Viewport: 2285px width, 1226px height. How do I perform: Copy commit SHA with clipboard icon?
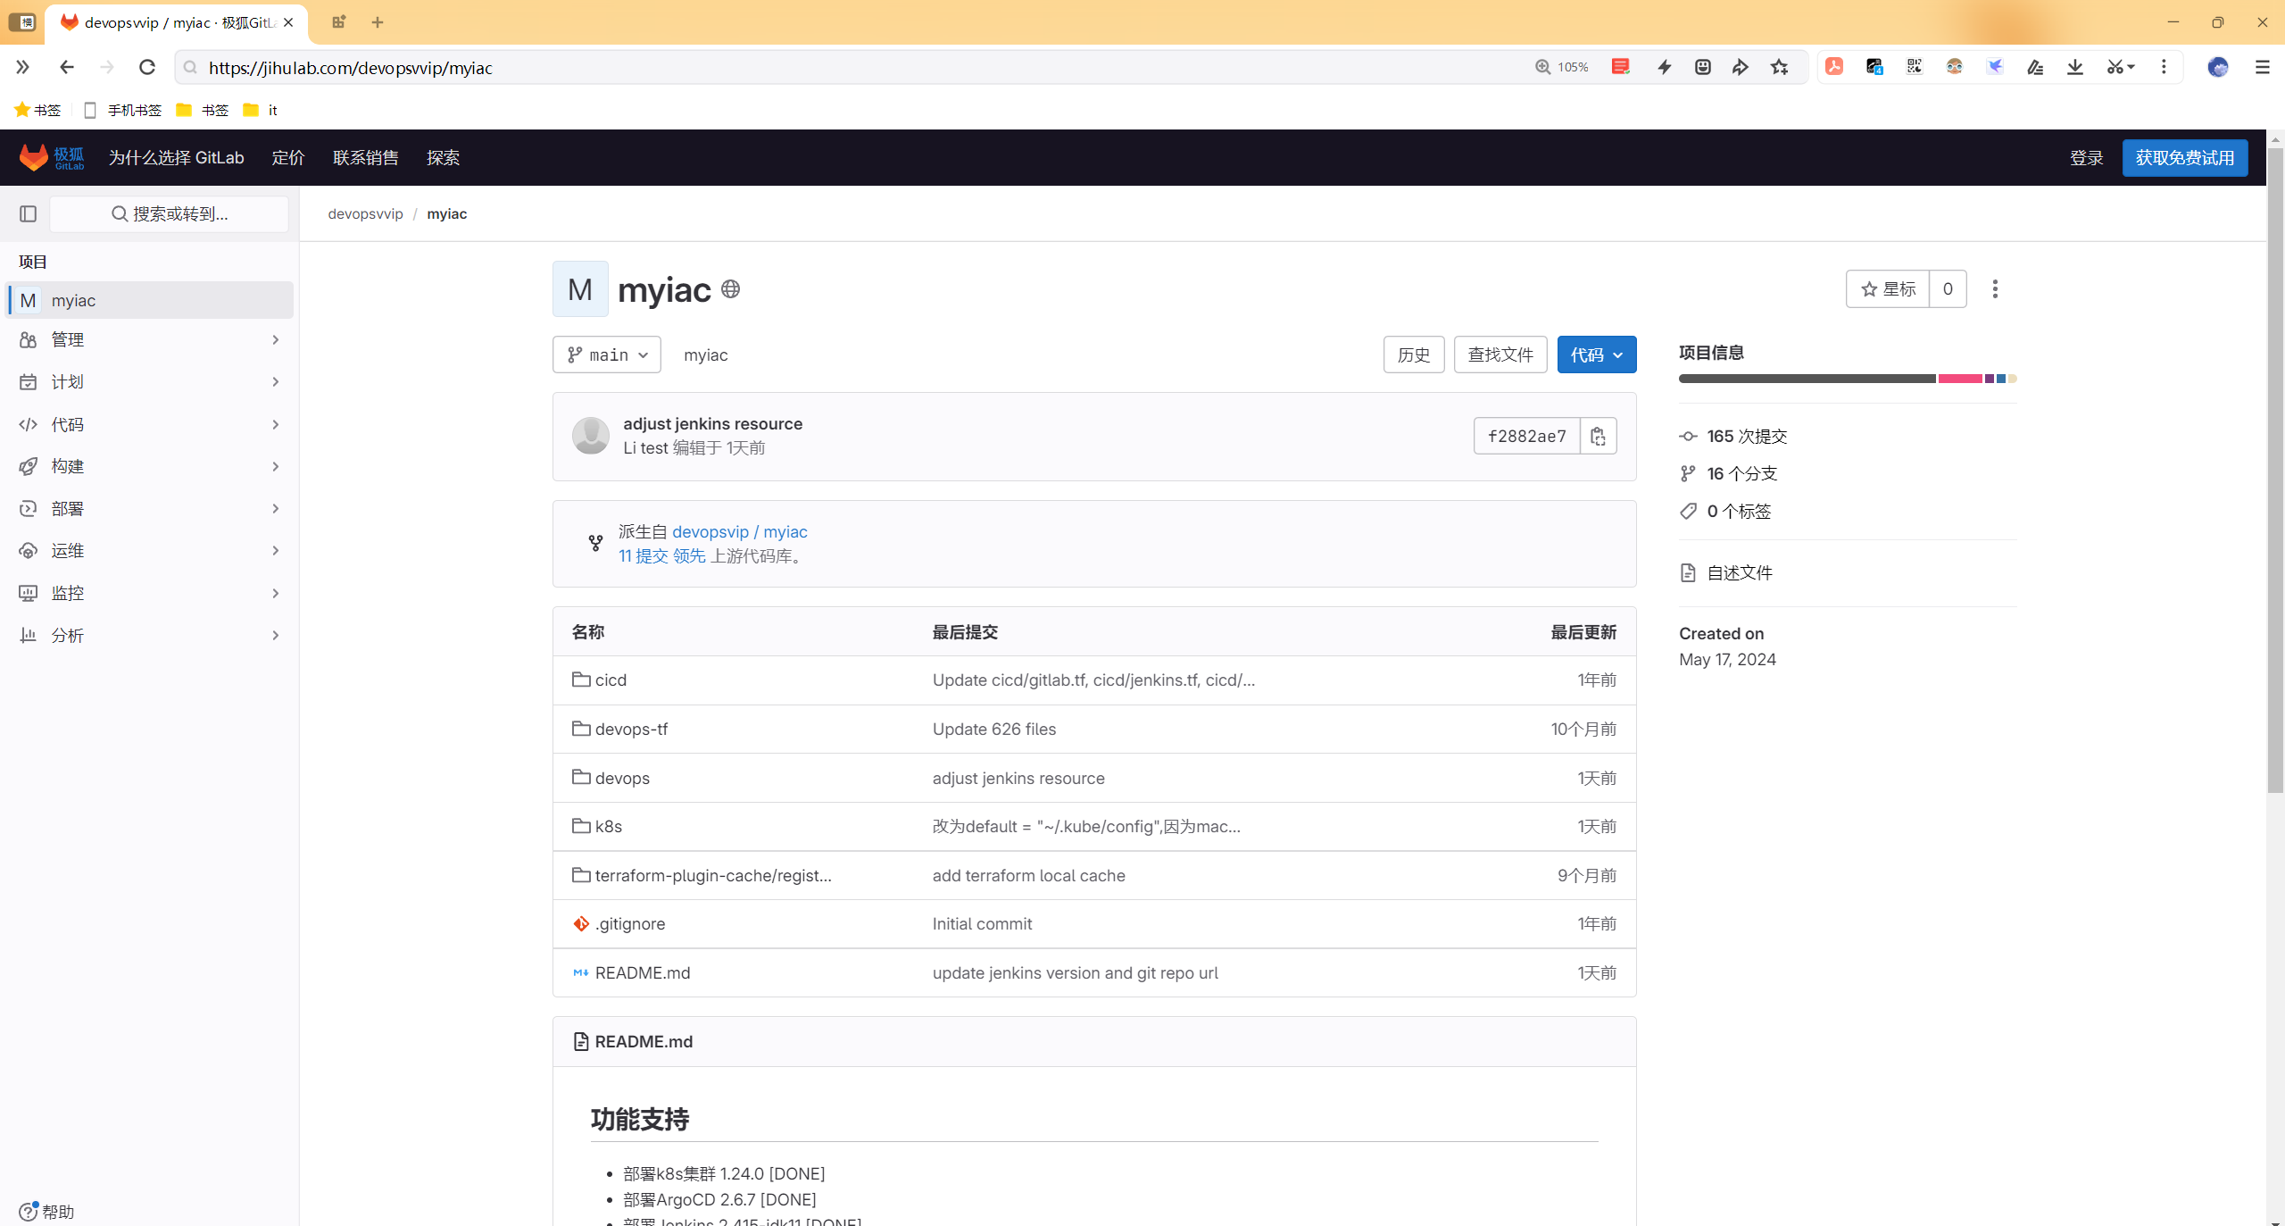point(1598,436)
